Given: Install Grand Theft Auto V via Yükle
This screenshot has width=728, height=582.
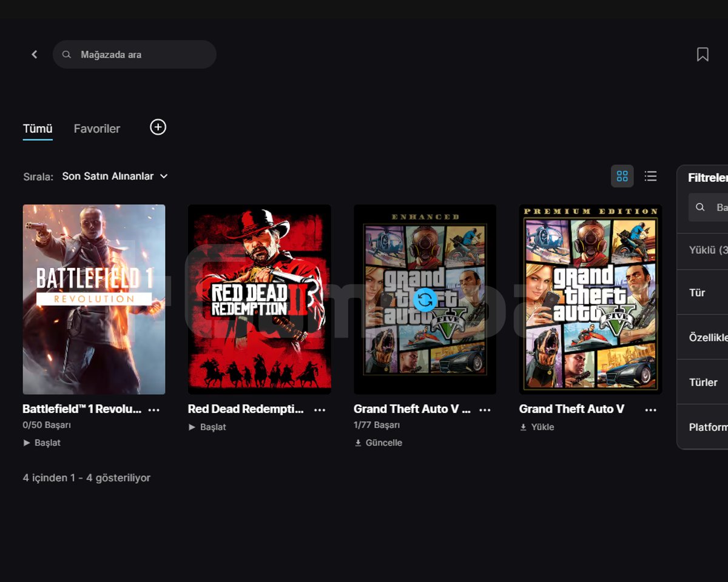Looking at the screenshot, I should (538, 427).
